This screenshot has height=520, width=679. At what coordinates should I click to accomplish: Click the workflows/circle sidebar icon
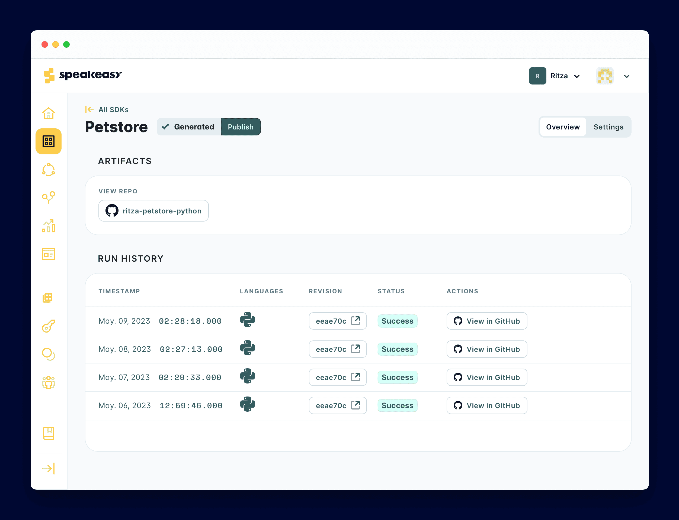pyautogui.click(x=49, y=170)
